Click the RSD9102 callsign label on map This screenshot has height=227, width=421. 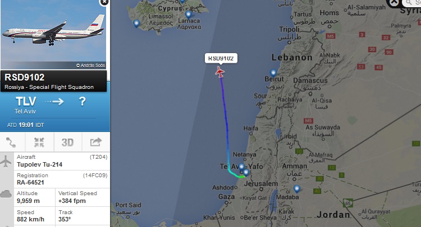coord(221,58)
